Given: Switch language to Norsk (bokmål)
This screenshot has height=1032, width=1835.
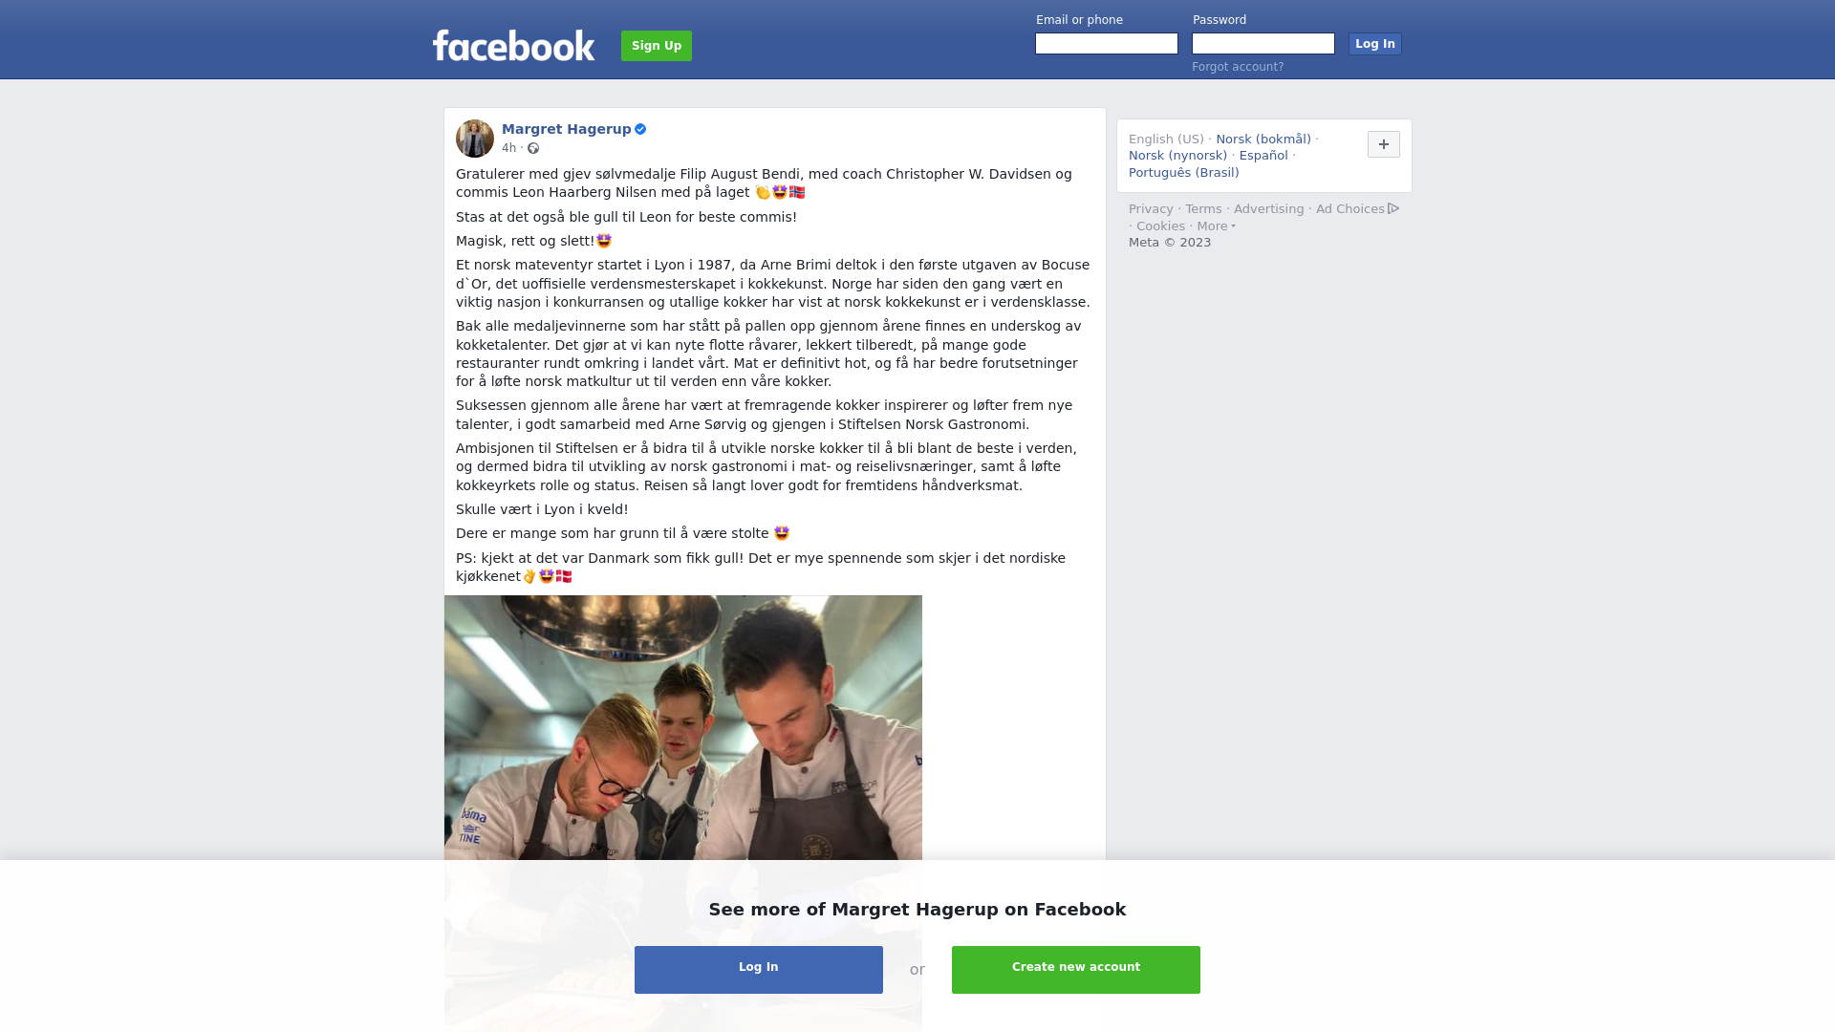Looking at the screenshot, I should point(1263,140).
